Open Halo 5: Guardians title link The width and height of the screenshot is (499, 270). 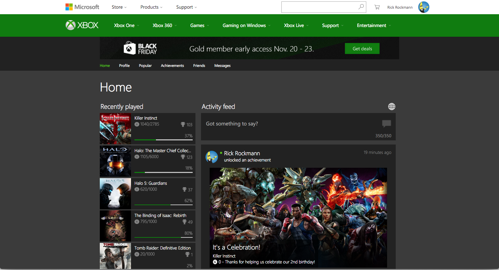pos(151,183)
